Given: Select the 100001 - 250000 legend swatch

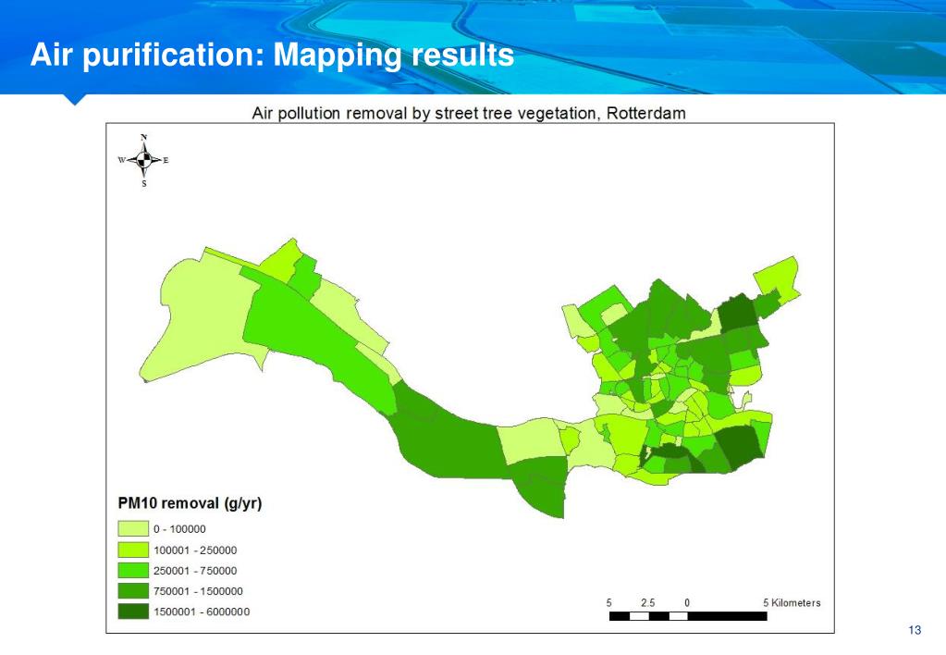Looking at the screenshot, I should (x=133, y=550).
